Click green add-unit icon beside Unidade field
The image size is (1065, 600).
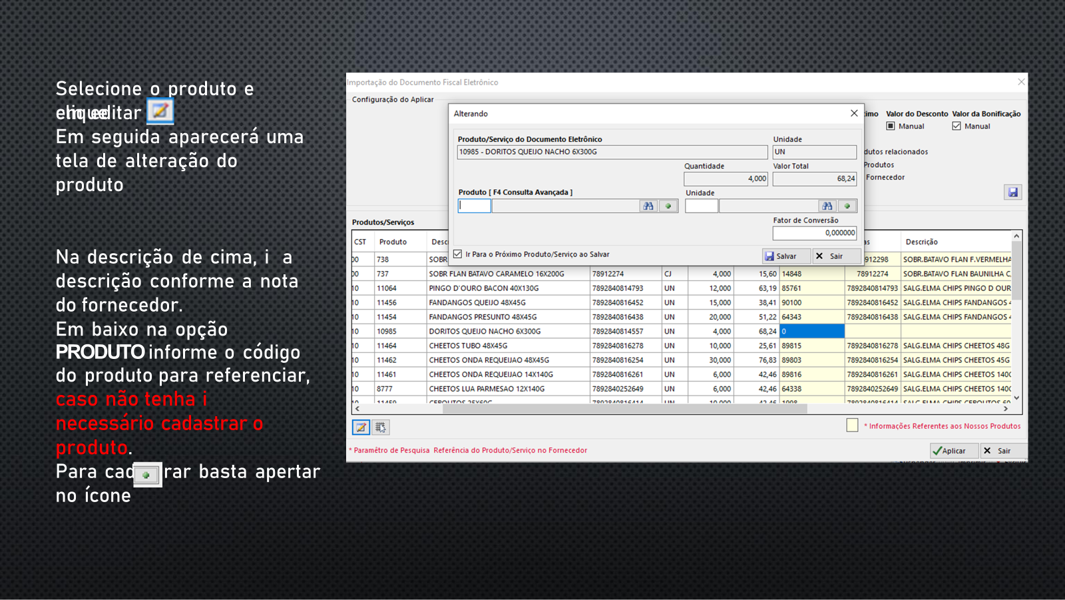847,206
